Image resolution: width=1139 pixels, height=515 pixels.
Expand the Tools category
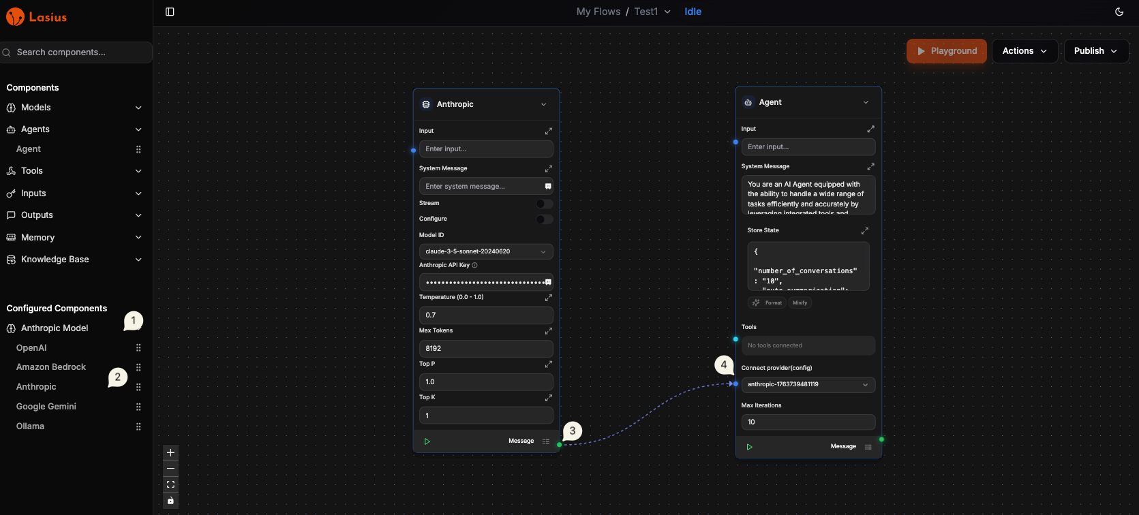point(138,171)
